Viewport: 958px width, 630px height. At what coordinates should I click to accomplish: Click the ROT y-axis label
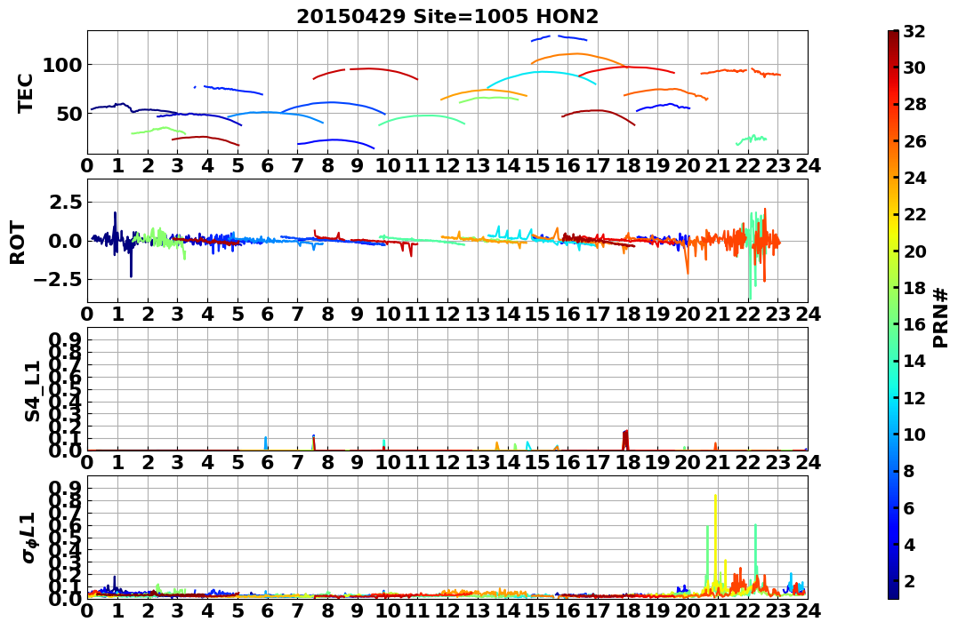18,243
